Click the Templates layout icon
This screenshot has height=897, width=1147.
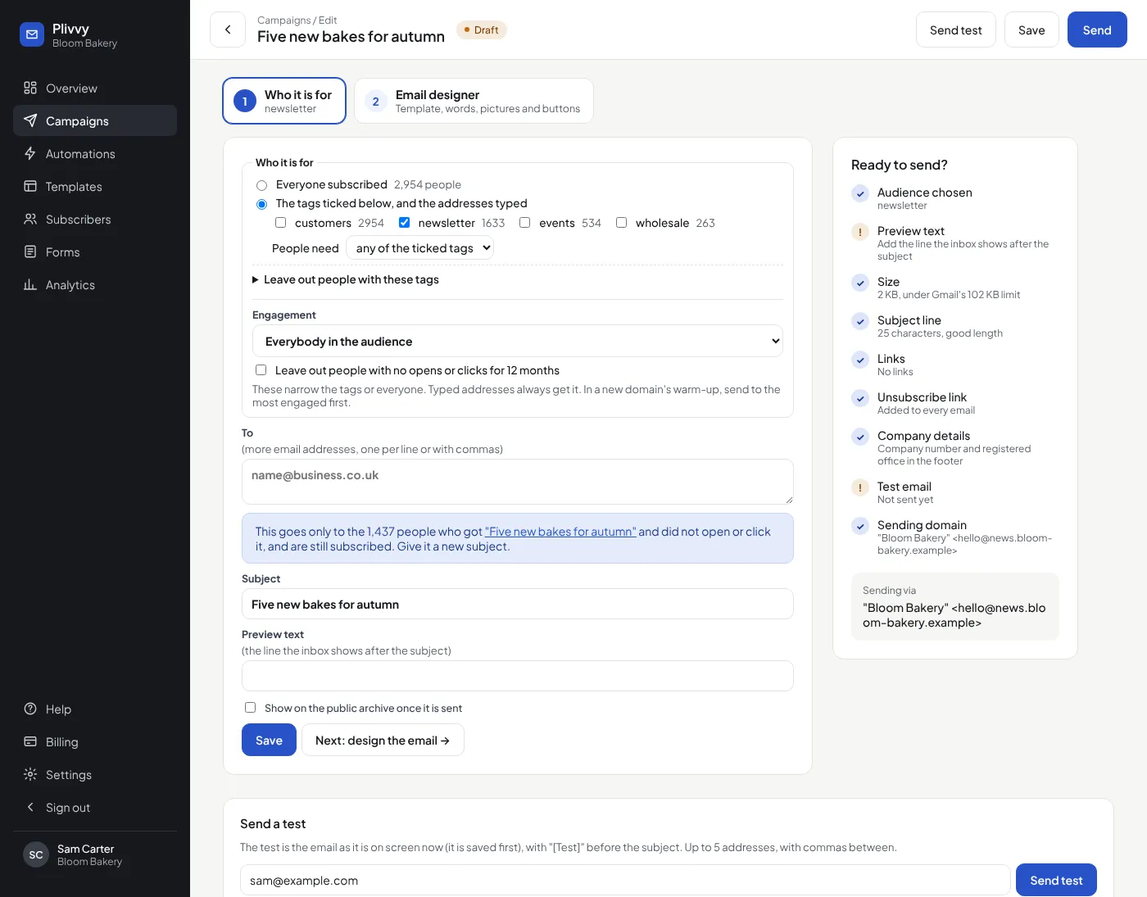pos(30,186)
